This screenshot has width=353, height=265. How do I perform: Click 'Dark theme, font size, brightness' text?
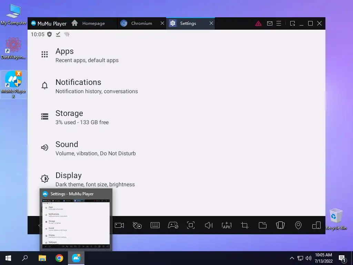pyautogui.click(x=95, y=185)
